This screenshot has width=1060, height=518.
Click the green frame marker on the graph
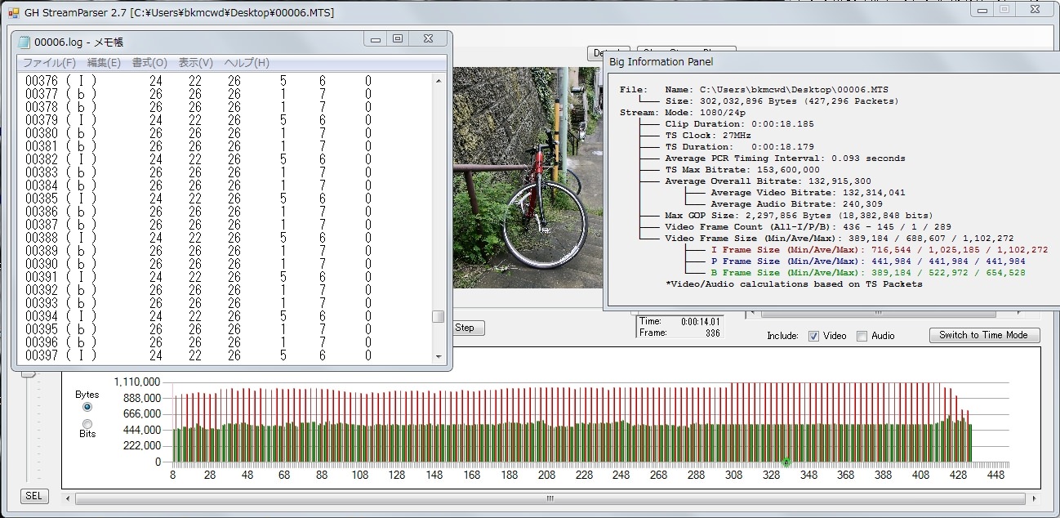coord(786,462)
